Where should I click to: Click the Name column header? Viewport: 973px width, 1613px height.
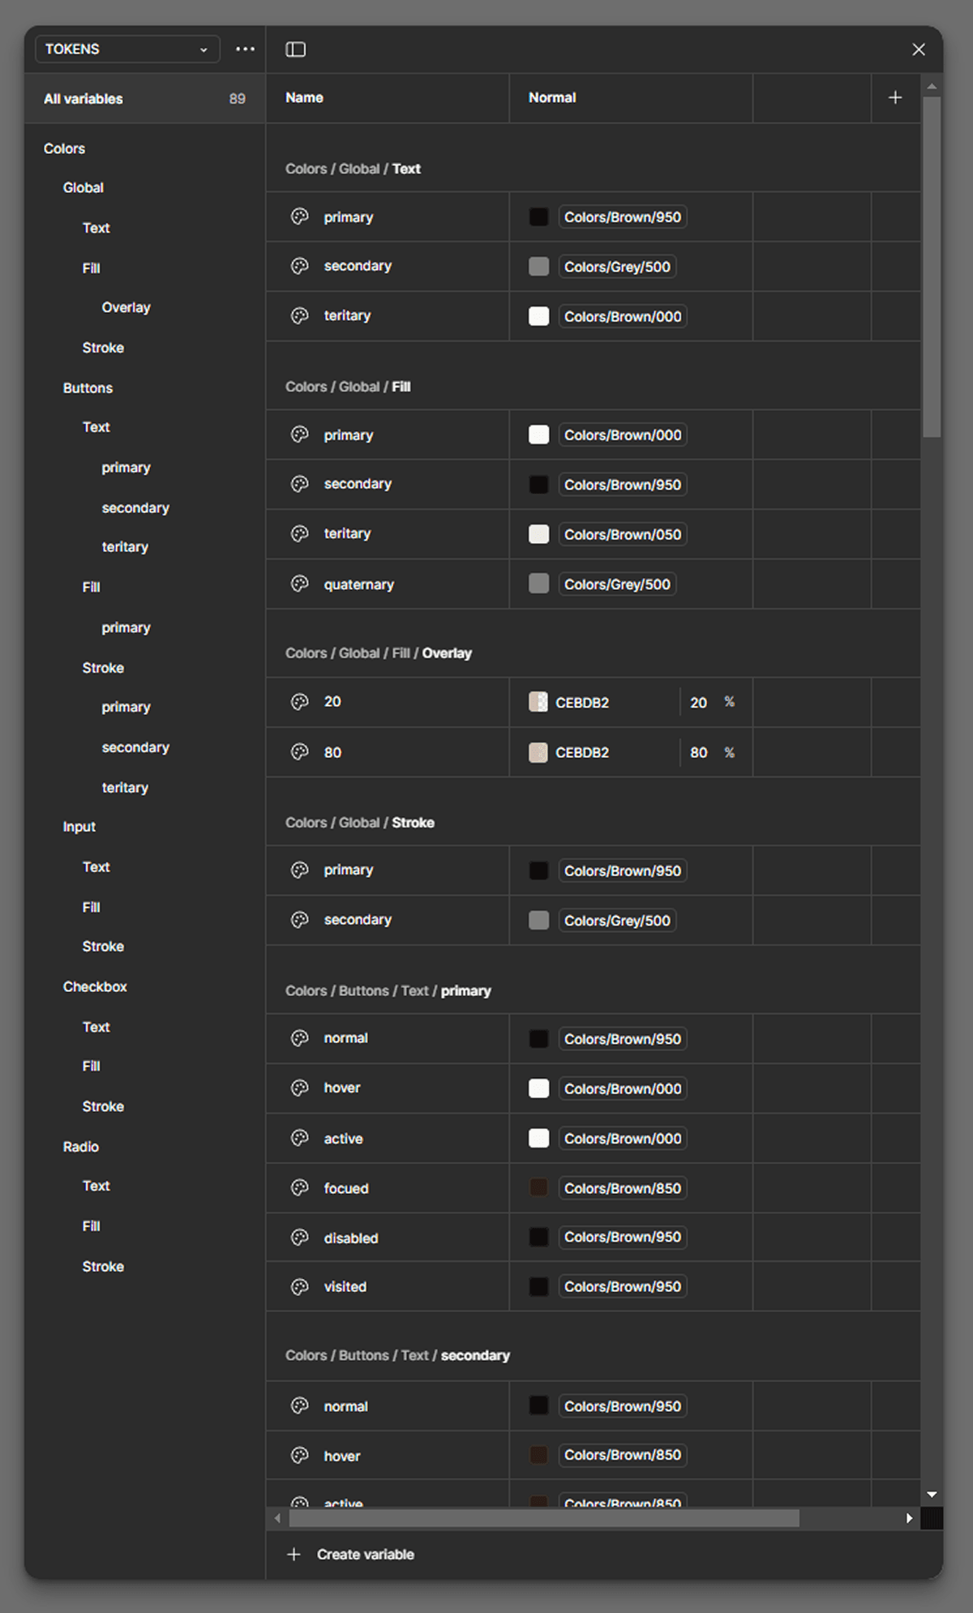304,97
